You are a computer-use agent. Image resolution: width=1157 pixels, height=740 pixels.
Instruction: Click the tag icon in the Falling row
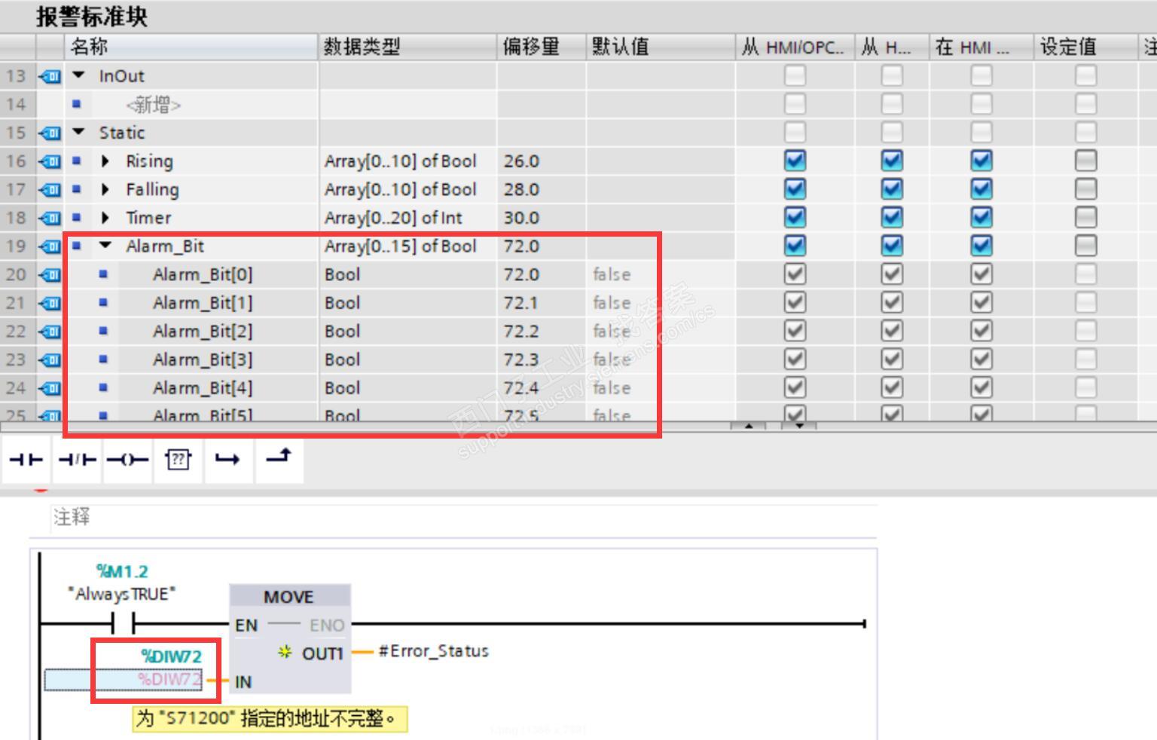coord(50,189)
